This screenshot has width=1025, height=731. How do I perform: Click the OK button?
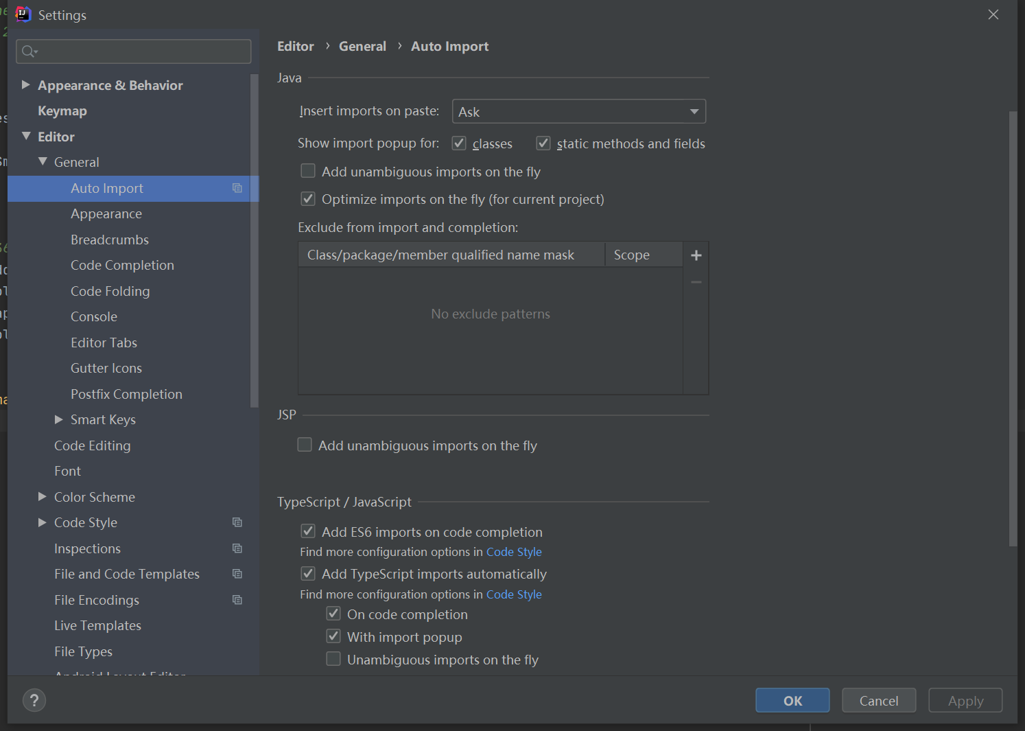pos(792,700)
